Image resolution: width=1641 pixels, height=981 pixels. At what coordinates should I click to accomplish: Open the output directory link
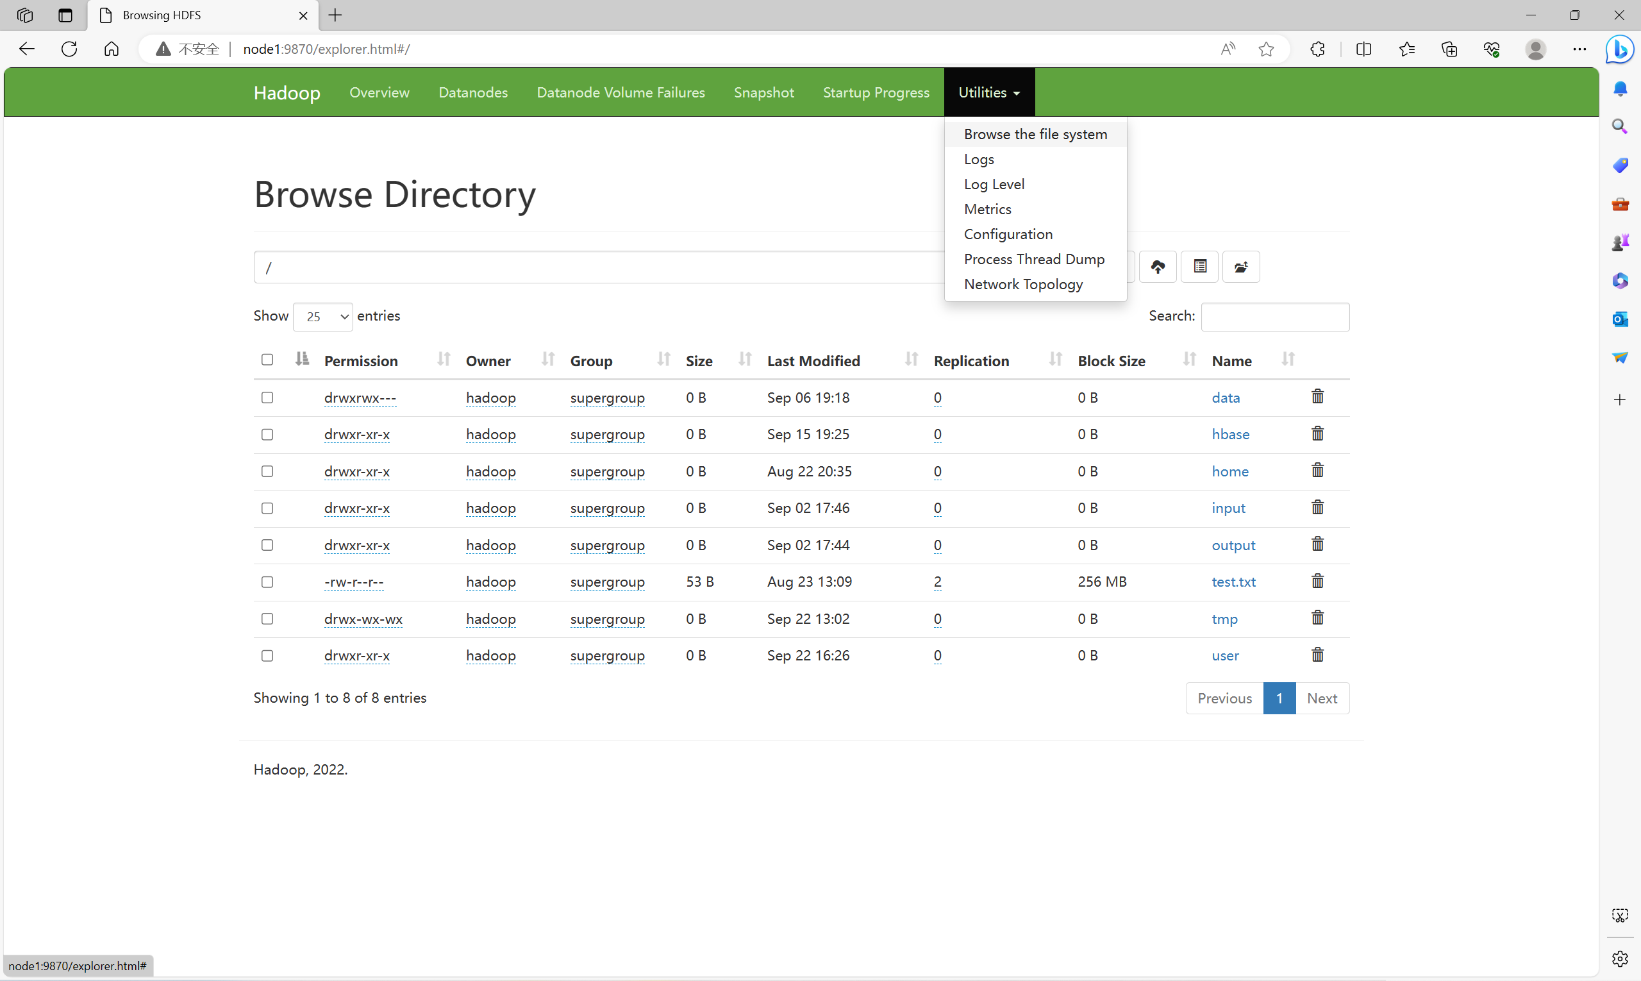coord(1233,546)
